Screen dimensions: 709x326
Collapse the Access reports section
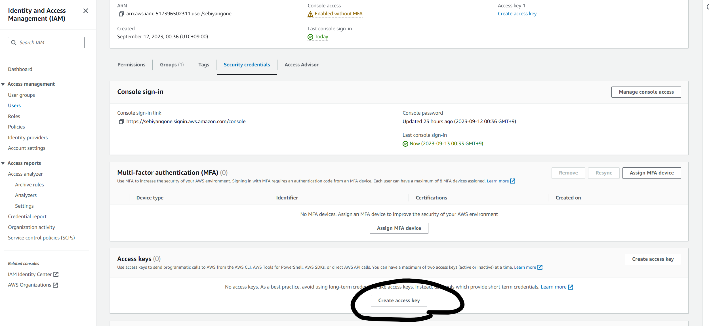pos(3,163)
